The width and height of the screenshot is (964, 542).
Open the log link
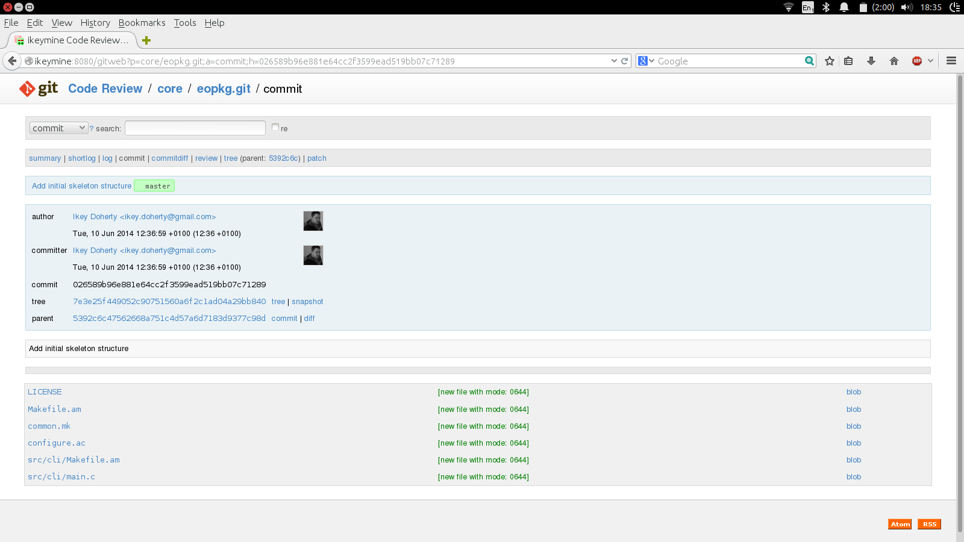[x=107, y=158]
